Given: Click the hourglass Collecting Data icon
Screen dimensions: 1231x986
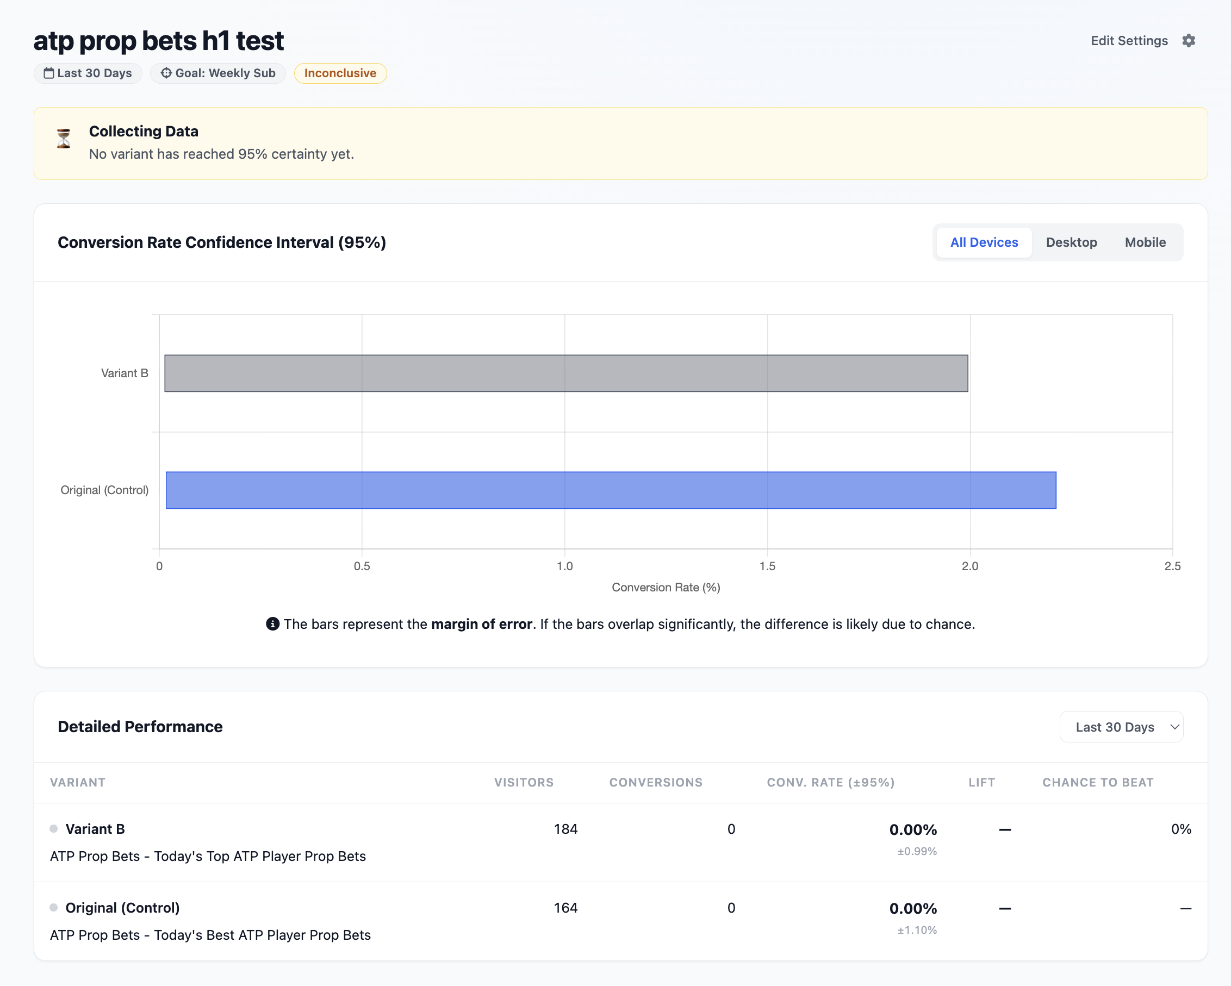Looking at the screenshot, I should (x=64, y=139).
